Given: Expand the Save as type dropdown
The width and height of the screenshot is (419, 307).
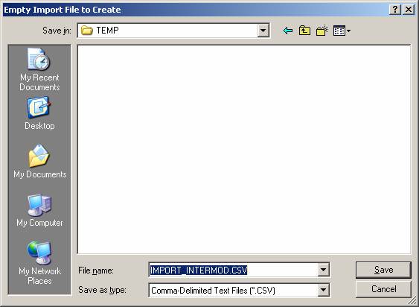Looking at the screenshot, I should (x=323, y=290).
